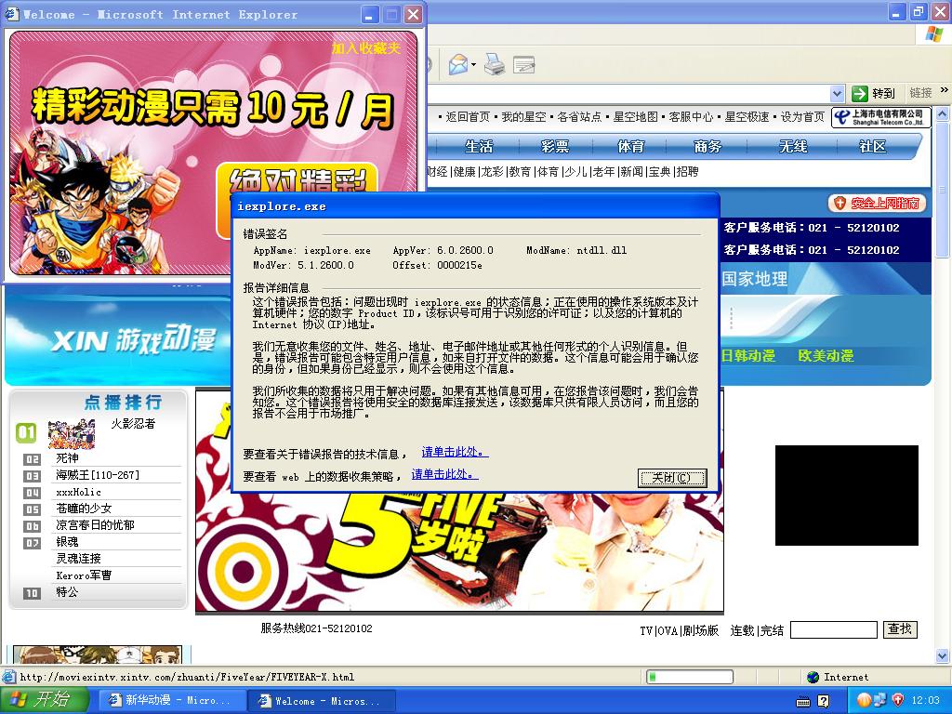Image resolution: width=952 pixels, height=714 pixels.
Task: Click the green Go arrow button
Action: point(860,94)
